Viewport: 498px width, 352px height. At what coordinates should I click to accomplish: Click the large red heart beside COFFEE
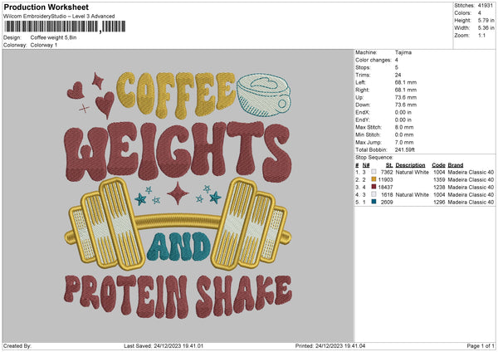[x=105, y=104]
